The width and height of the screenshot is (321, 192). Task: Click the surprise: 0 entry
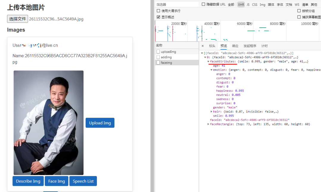(x=226, y=103)
